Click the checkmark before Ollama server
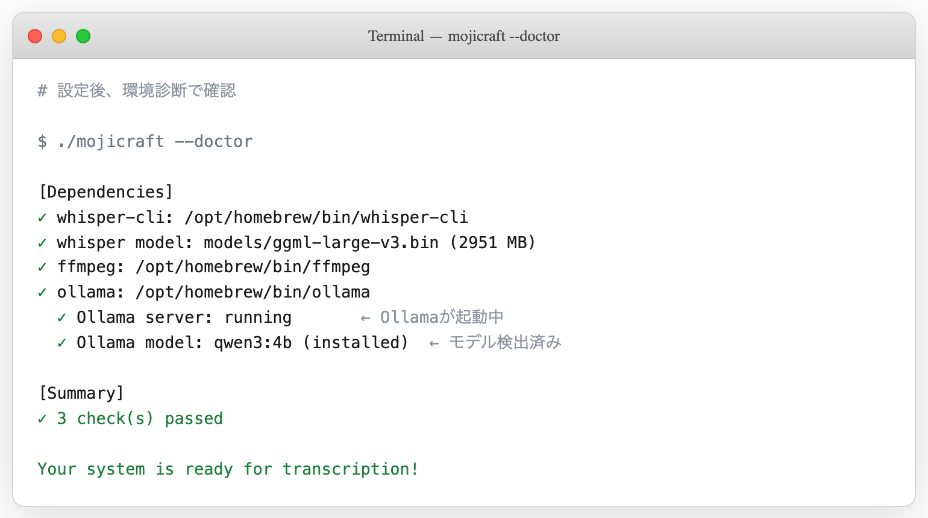 (61, 317)
